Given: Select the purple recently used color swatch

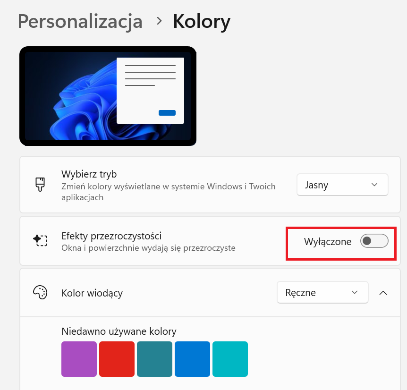Looking at the screenshot, I should pos(79,359).
